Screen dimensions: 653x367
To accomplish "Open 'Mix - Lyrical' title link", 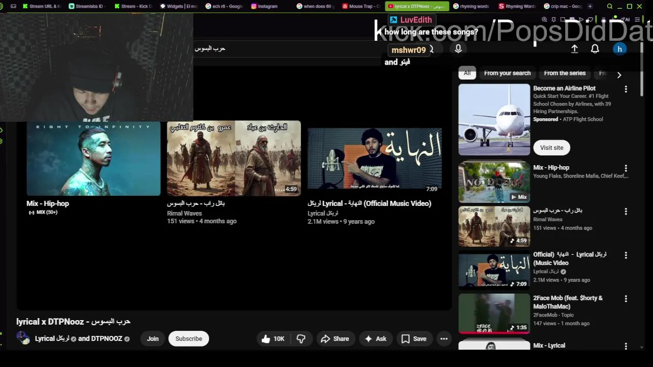I will pyautogui.click(x=549, y=346).
